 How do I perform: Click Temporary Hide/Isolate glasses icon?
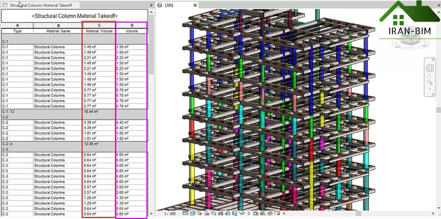[242, 214]
